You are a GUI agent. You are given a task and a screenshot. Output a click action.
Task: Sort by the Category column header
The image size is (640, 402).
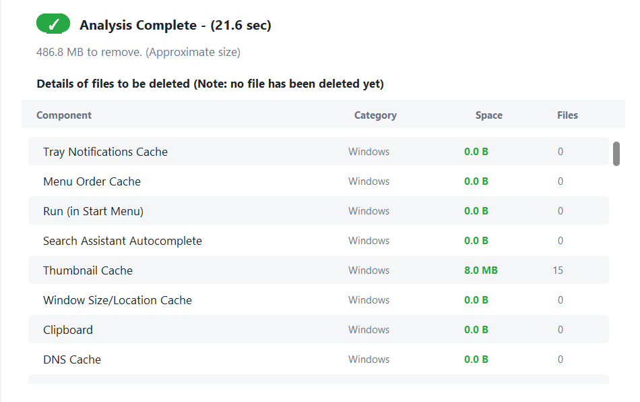[x=375, y=115]
